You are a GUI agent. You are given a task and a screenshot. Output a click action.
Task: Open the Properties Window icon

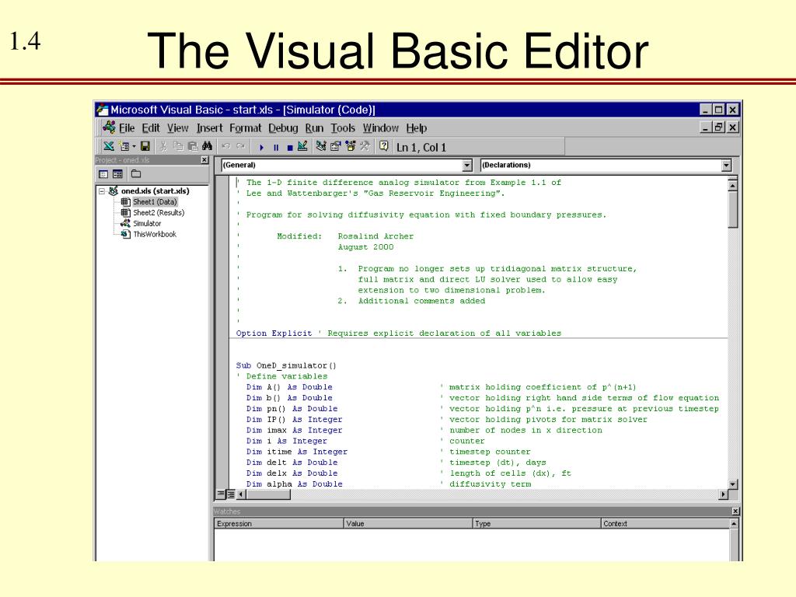click(334, 146)
